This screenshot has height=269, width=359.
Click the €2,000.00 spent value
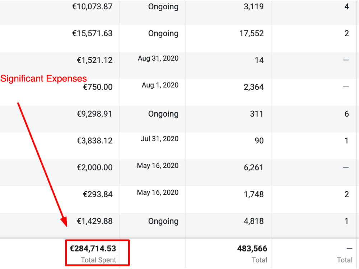pos(94,167)
